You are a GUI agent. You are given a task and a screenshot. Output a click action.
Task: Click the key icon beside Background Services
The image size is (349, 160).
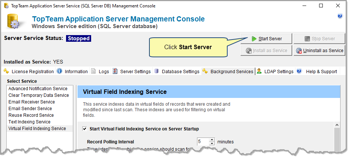[205, 71]
